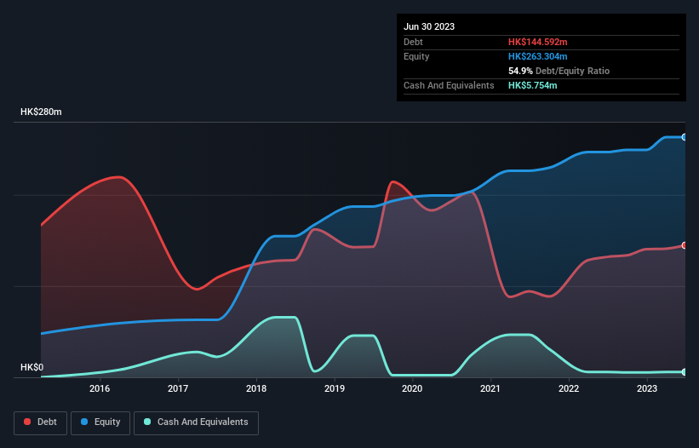
Task: Click the Cash And Equivalents tooltip label
Action: pyautogui.click(x=449, y=85)
